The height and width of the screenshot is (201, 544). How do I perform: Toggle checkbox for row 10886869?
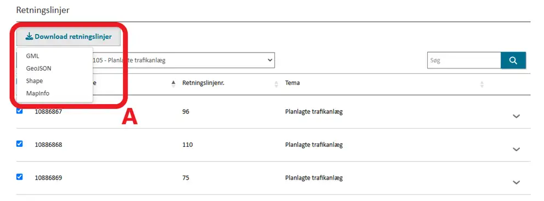click(x=19, y=177)
